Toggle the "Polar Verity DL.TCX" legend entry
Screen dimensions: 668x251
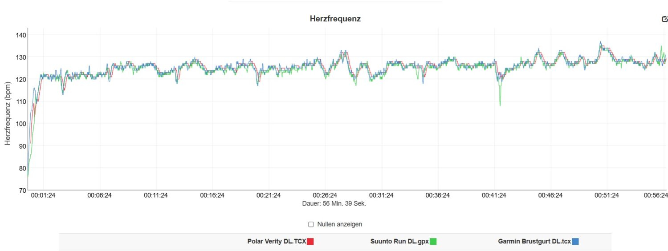[x=277, y=242]
